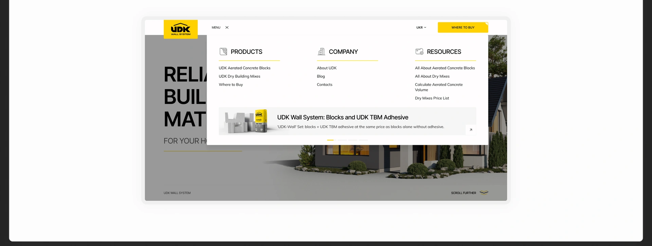The width and height of the screenshot is (652, 246).
Task: Open the Contacts page
Action: coord(325,84)
